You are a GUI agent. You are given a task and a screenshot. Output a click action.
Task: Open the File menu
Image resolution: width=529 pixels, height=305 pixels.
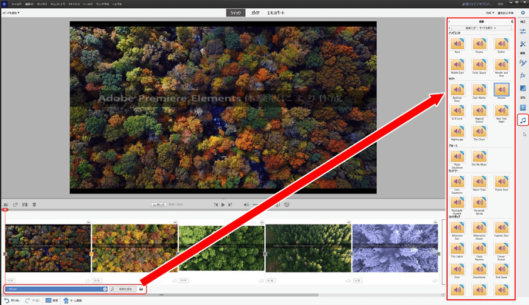(16, 4)
